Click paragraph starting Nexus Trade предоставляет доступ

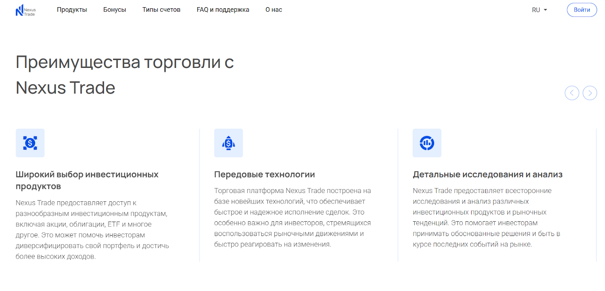point(93,230)
